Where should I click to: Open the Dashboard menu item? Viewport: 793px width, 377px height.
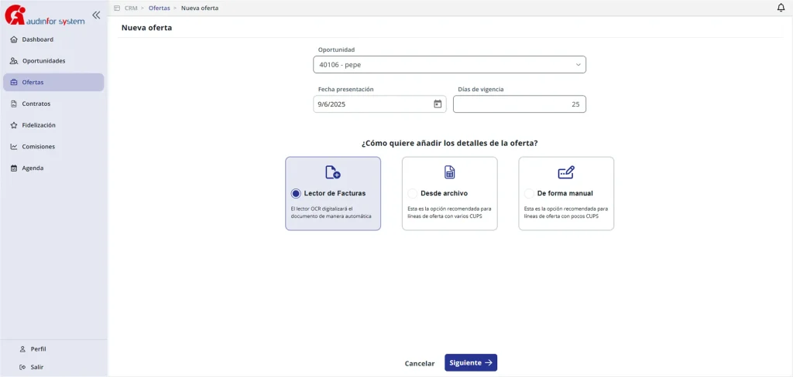coord(37,39)
